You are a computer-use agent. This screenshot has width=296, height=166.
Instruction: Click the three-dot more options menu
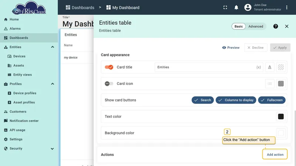[x=286, y=7]
